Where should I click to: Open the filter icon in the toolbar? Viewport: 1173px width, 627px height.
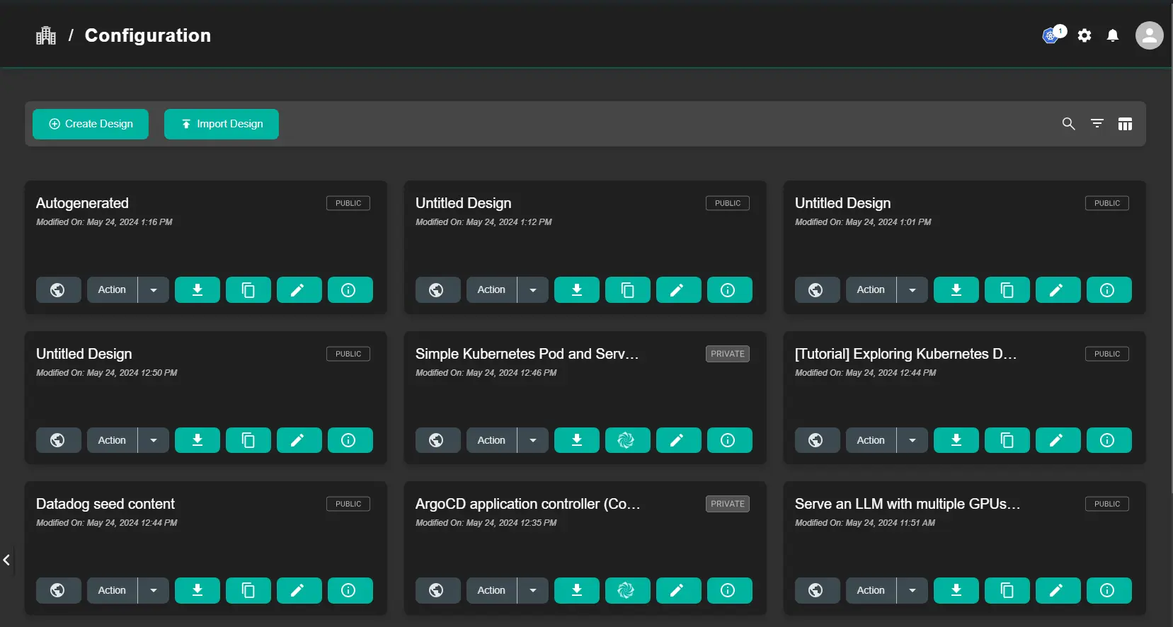1097,124
